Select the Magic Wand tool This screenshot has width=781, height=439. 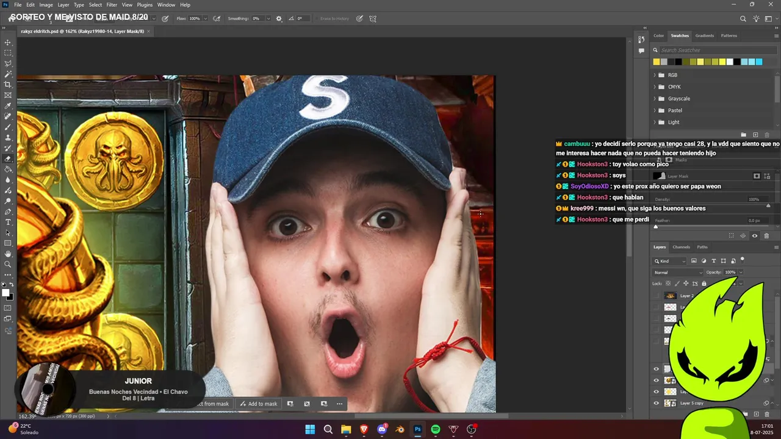8,74
